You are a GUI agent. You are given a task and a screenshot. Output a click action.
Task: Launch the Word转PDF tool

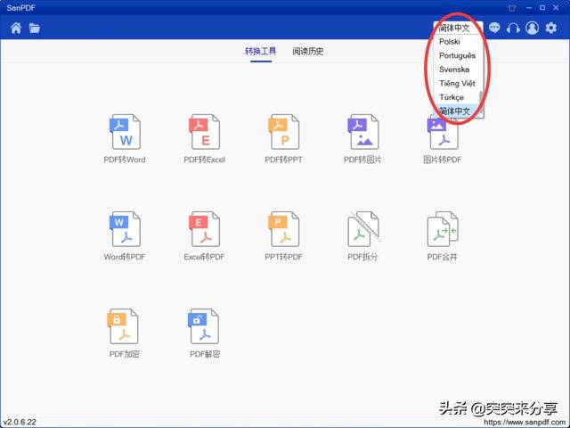[x=125, y=235]
